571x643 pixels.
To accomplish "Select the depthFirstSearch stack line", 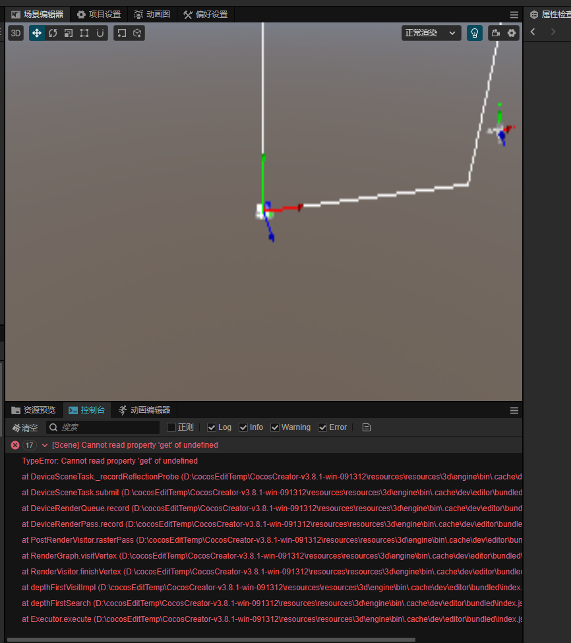I will 272,603.
